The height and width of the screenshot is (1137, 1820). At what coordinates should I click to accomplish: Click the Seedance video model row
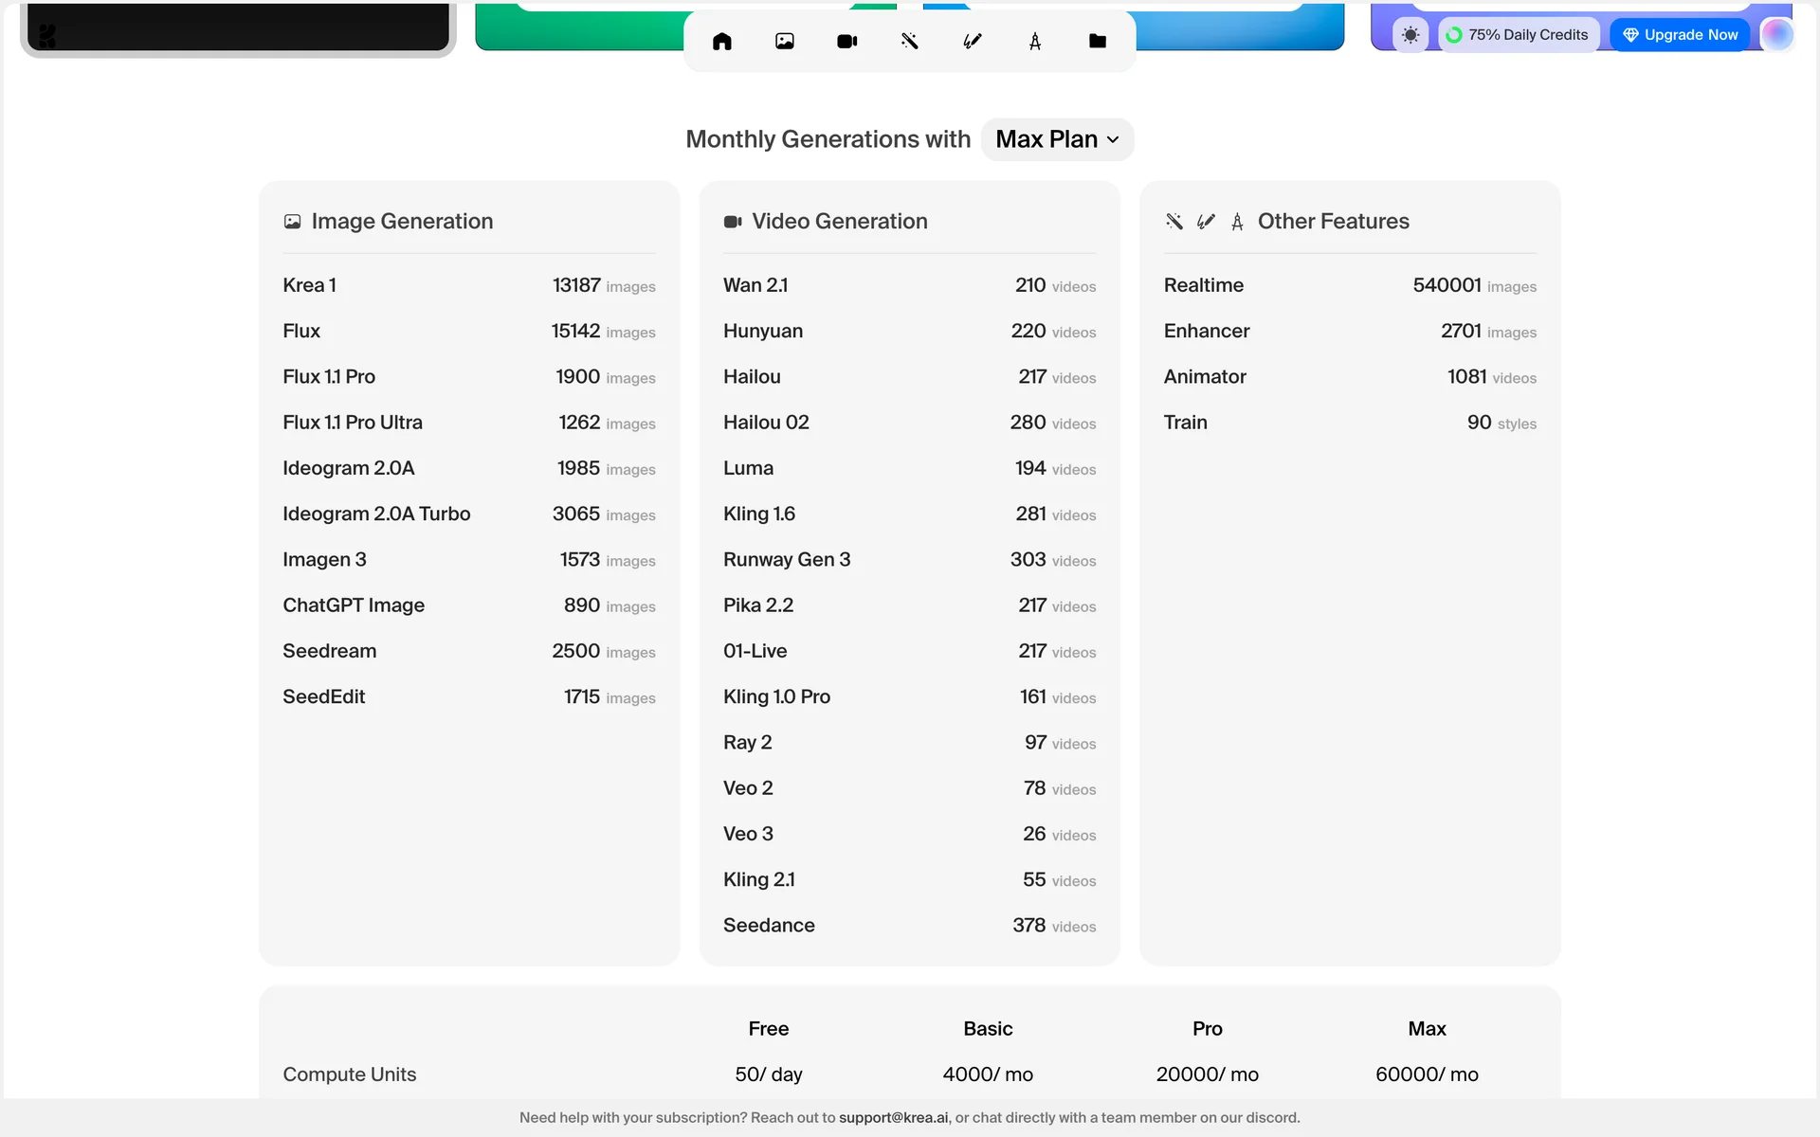[x=908, y=925]
